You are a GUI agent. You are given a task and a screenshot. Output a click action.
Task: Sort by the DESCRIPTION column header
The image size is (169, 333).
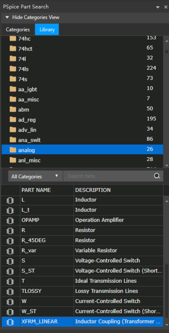pos(119,190)
